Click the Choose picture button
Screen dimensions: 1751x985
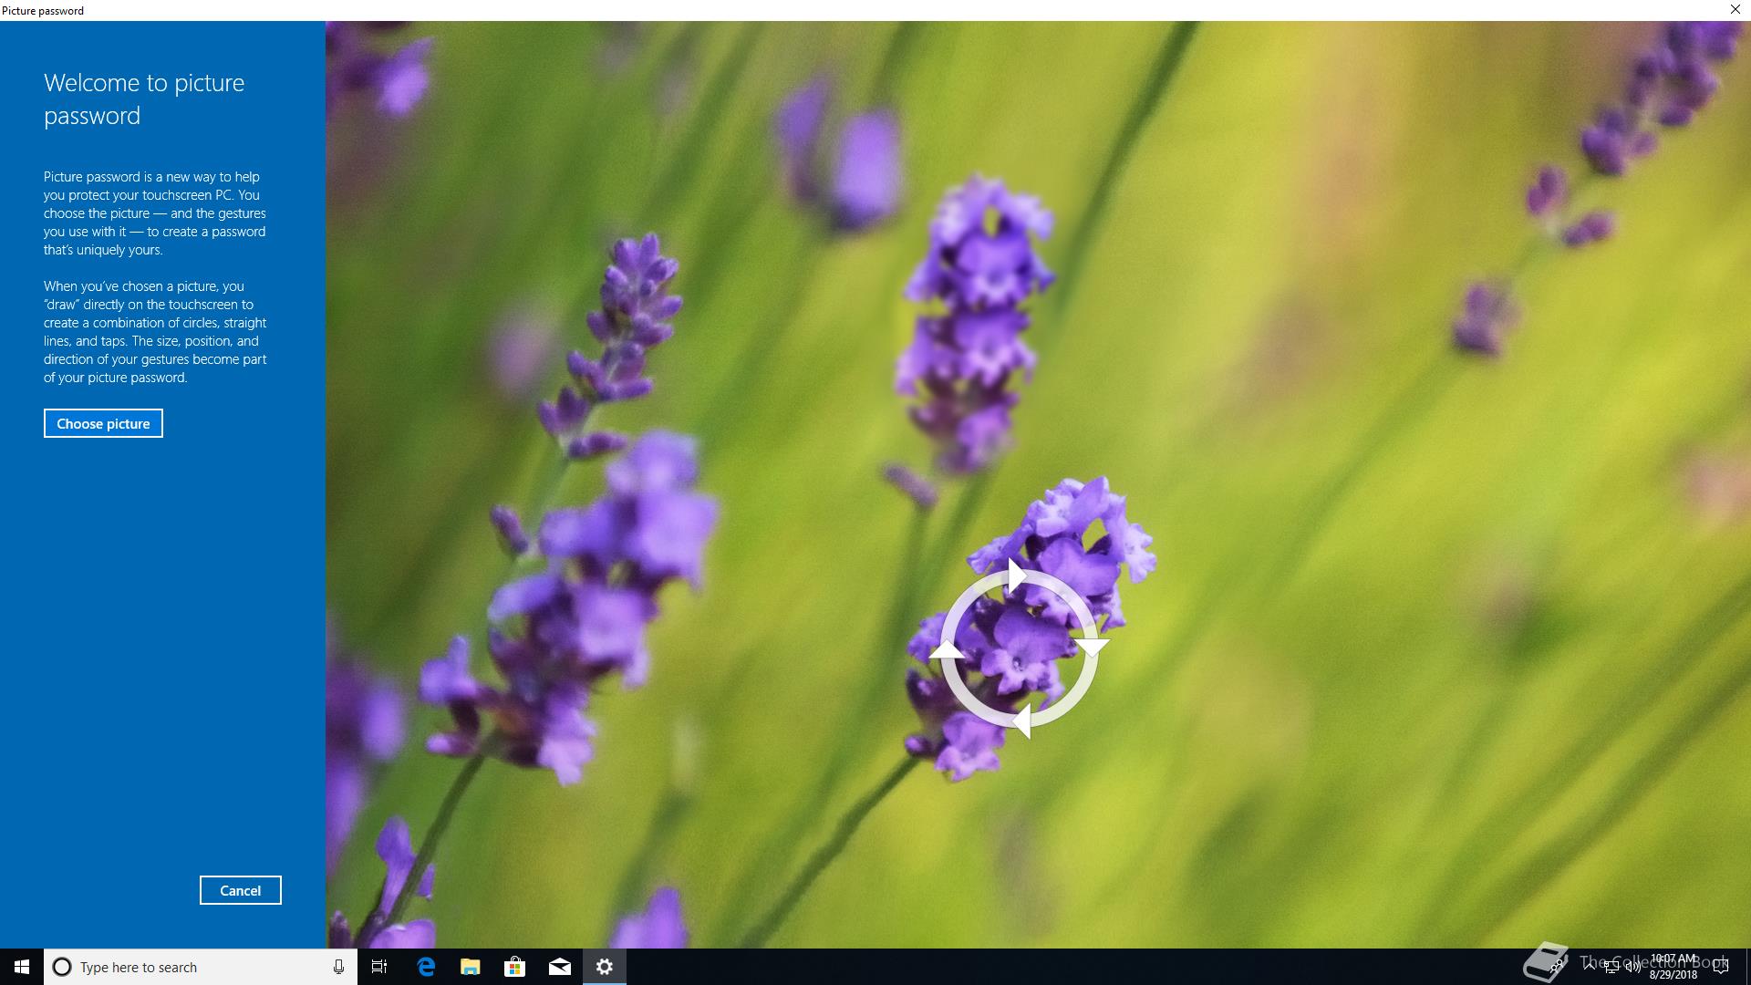click(x=103, y=423)
